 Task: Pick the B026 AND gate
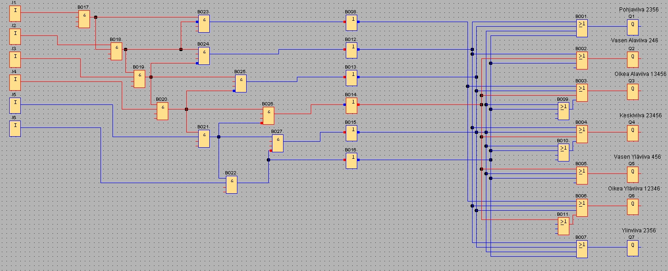(x=268, y=116)
